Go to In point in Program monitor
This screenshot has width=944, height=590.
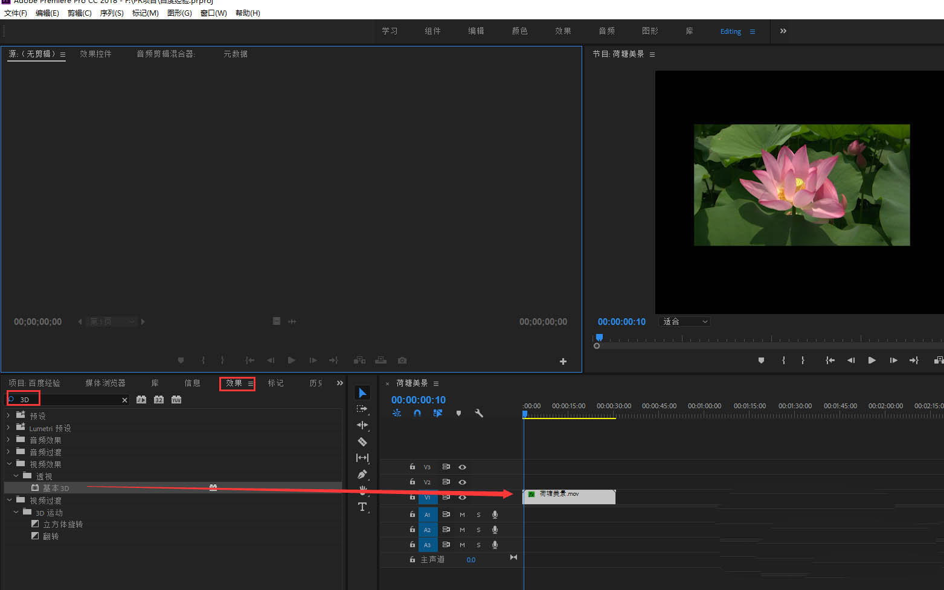(x=830, y=361)
